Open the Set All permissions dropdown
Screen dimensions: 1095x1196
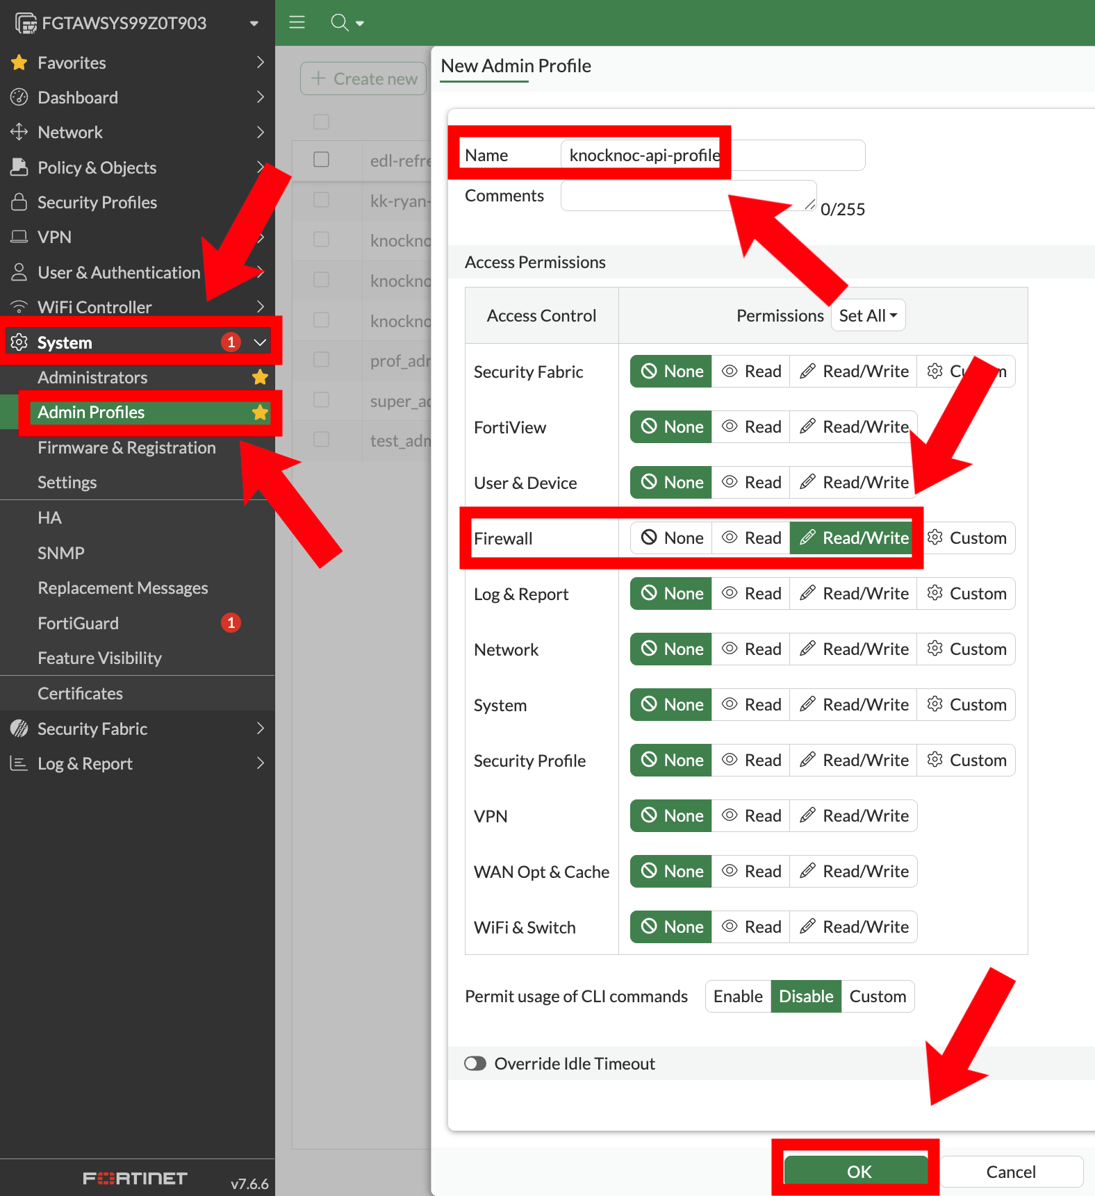coord(868,316)
